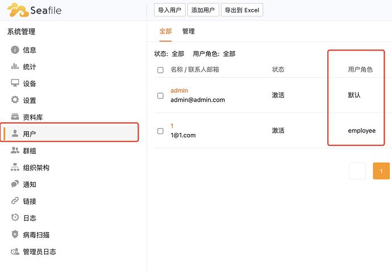Select the 全部 tab
The height and width of the screenshot is (271, 392).
(165, 31)
